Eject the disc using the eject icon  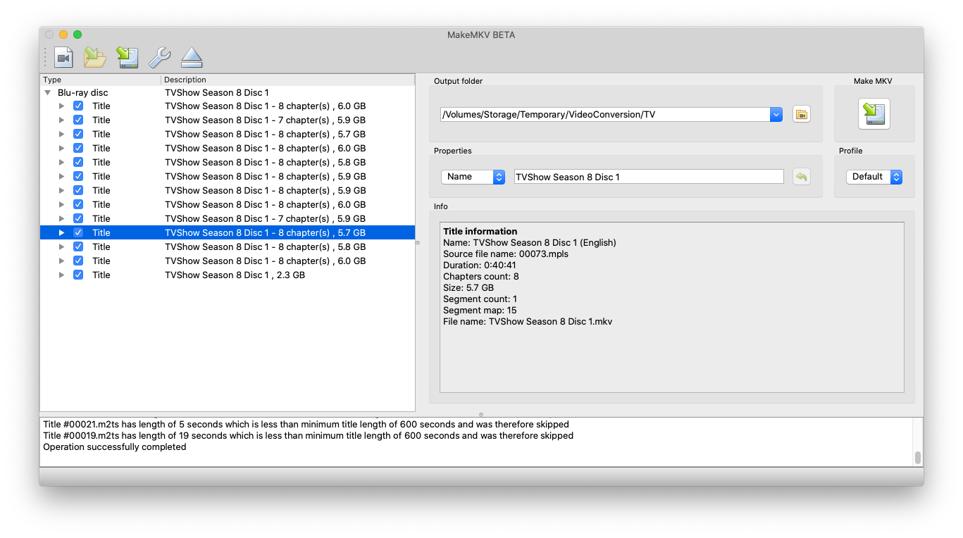tap(192, 58)
